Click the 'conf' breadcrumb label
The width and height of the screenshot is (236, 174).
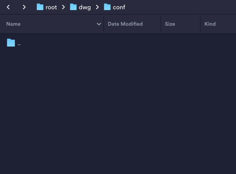(119, 7)
